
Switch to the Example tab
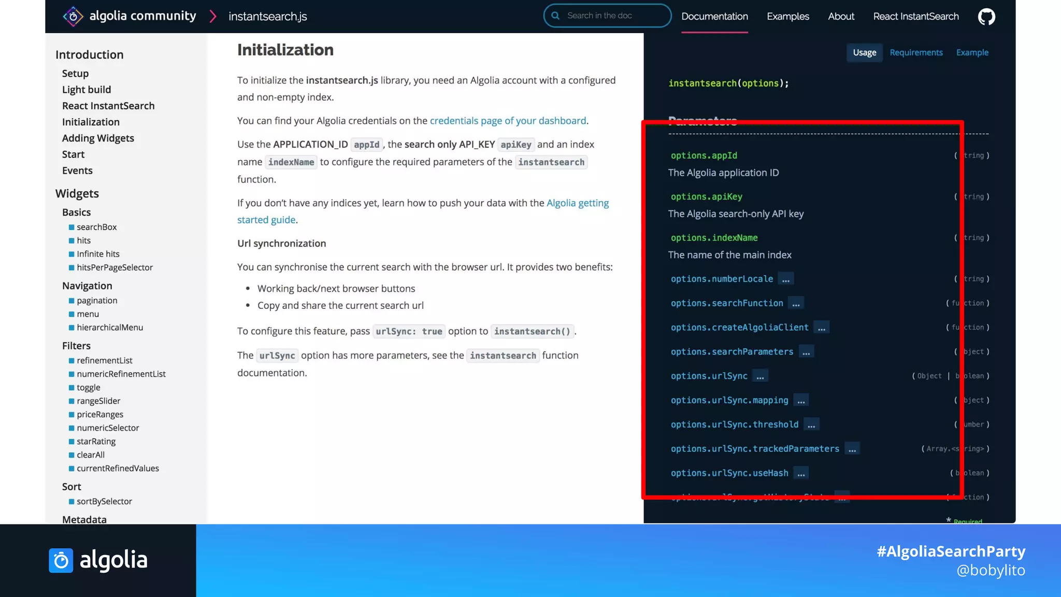pos(972,53)
